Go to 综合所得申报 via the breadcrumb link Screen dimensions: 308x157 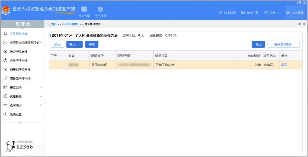click(x=70, y=24)
